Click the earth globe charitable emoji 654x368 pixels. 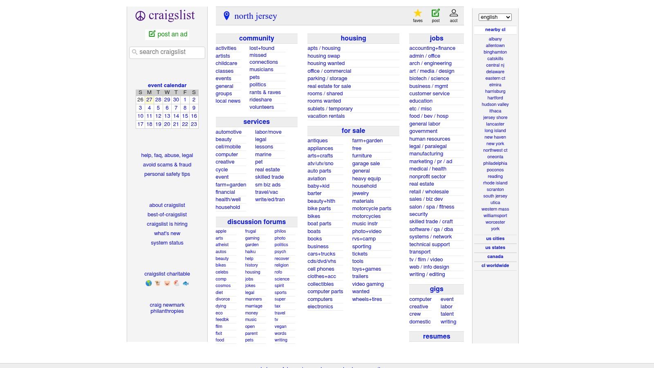tap(149, 283)
